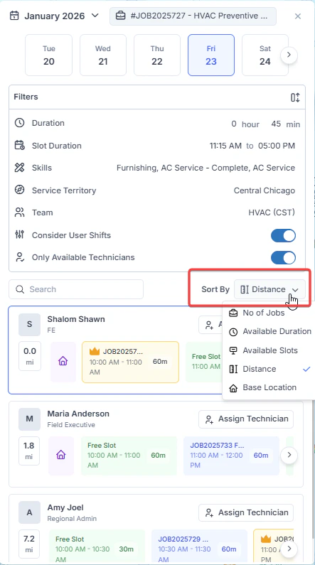Click the briefcase icon in the job selector

(121, 16)
